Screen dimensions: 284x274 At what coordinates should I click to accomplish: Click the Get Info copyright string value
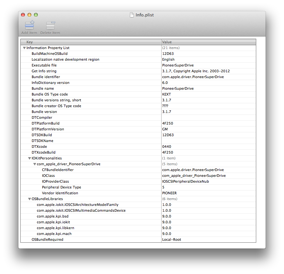(196, 71)
